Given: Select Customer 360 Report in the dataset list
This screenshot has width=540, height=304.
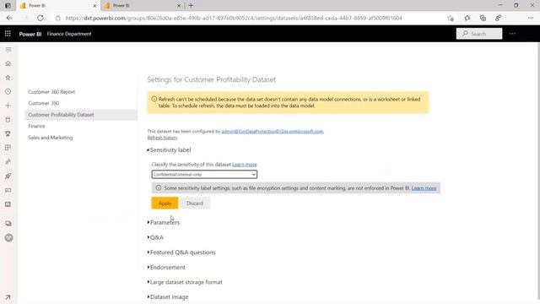Looking at the screenshot, I should click(51, 92).
